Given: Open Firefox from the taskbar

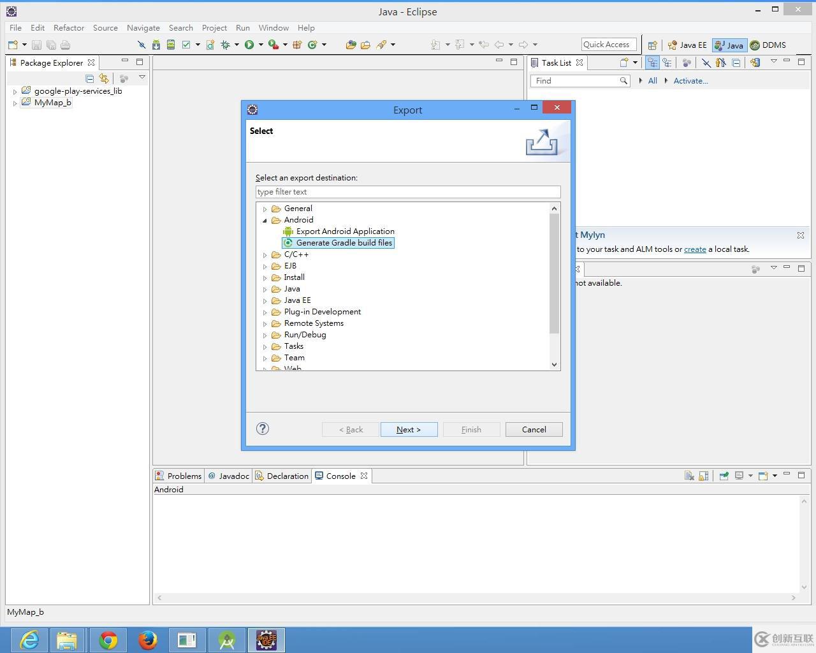Looking at the screenshot, I should 148,640.
